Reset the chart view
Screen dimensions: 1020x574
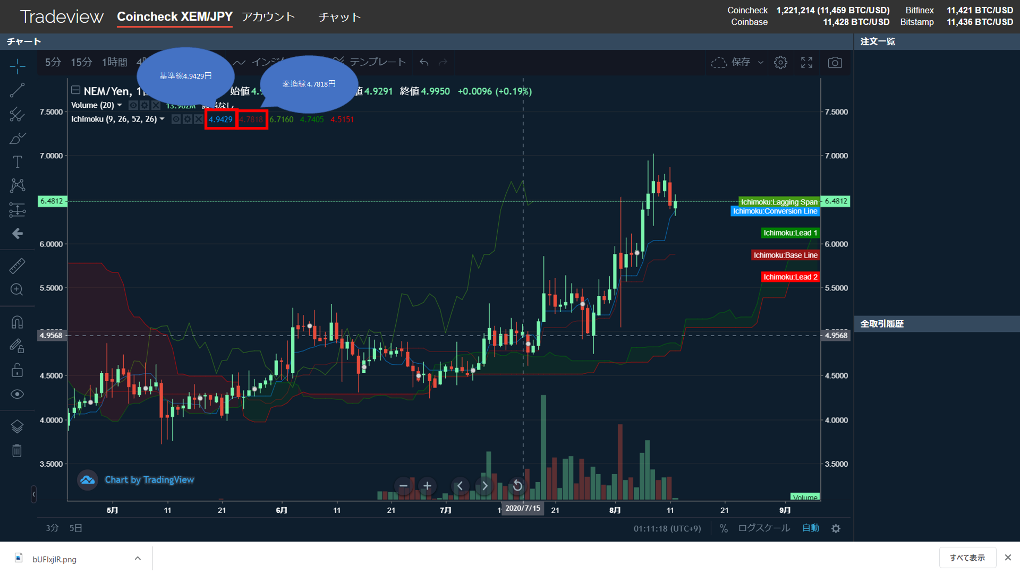(517, 486)
